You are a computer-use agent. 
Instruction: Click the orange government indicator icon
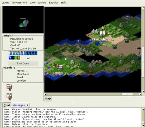[x=19, y=58]
